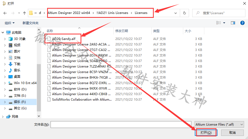Select Altium Designer License 7LZZ-AN4J file
The image size is (248, 139).
[82, 66]
